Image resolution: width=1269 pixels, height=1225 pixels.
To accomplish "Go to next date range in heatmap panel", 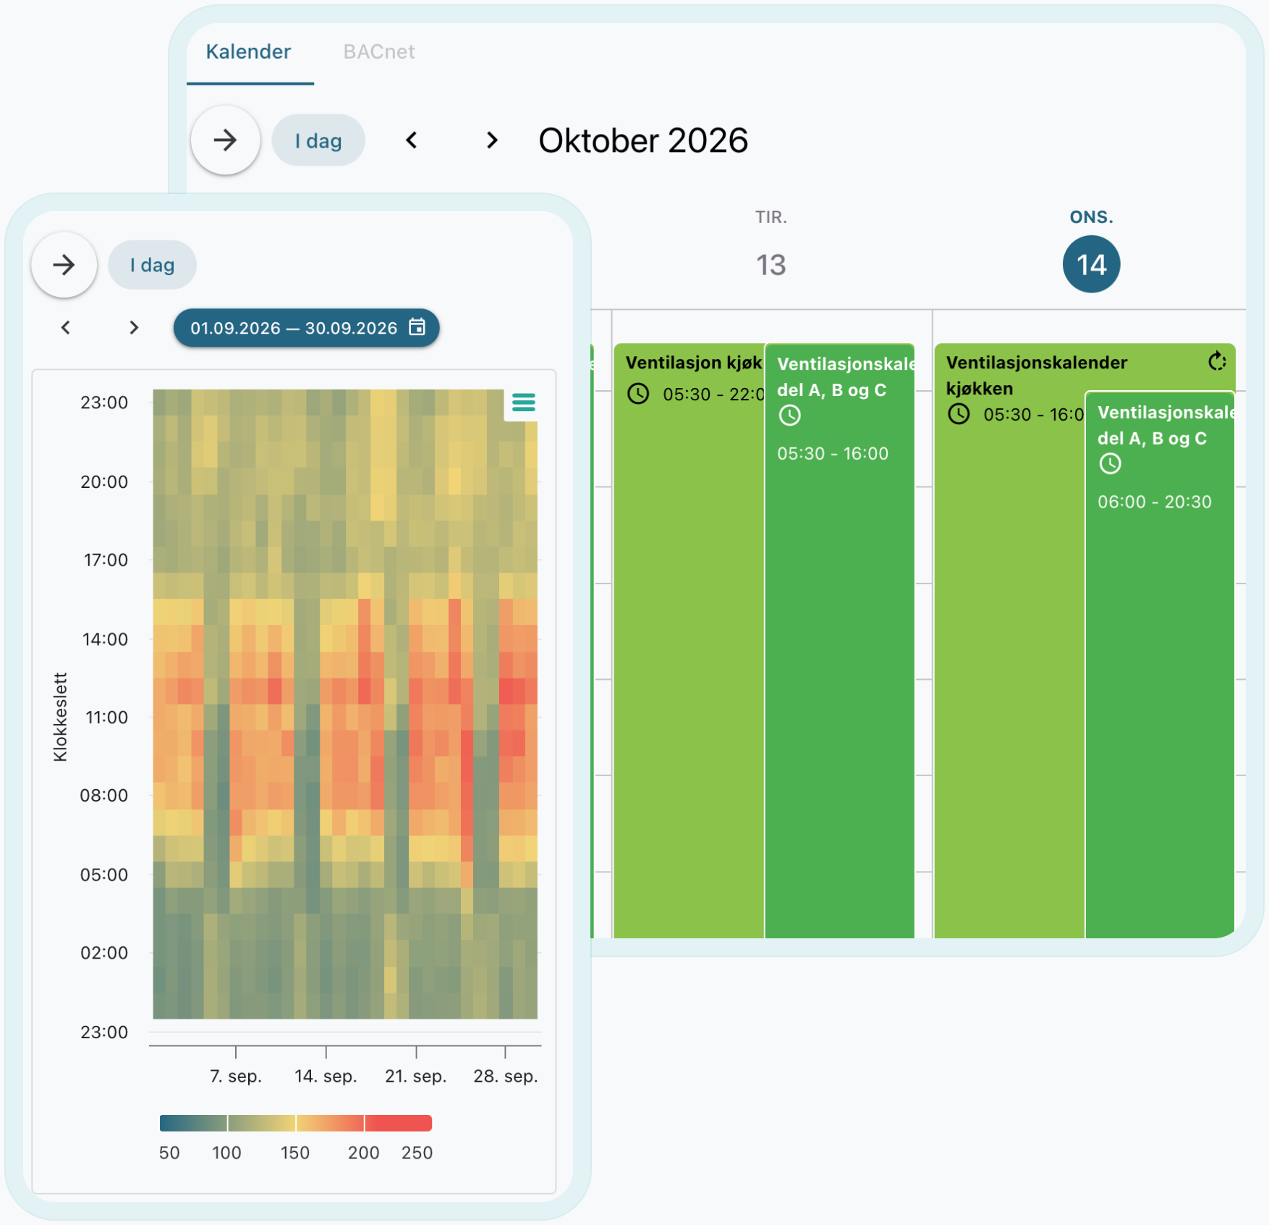I will pyautogui.click(x=134, y=328).
